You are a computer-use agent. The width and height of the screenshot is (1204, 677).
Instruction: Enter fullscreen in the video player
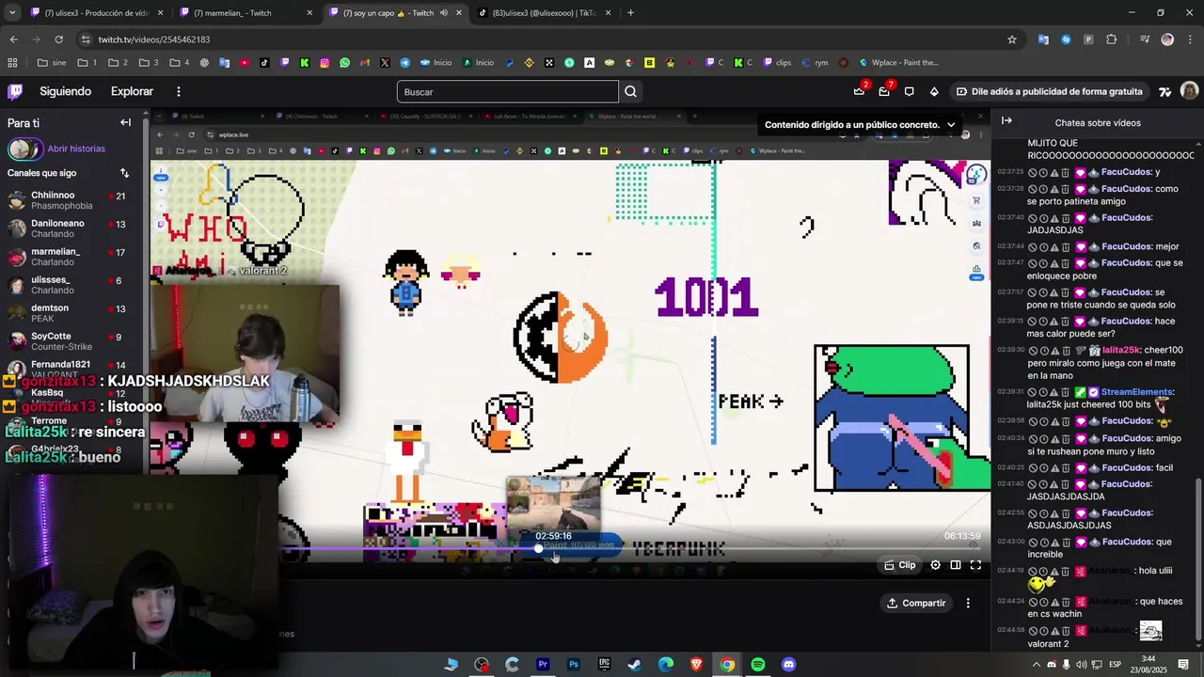tap(975, 565)
